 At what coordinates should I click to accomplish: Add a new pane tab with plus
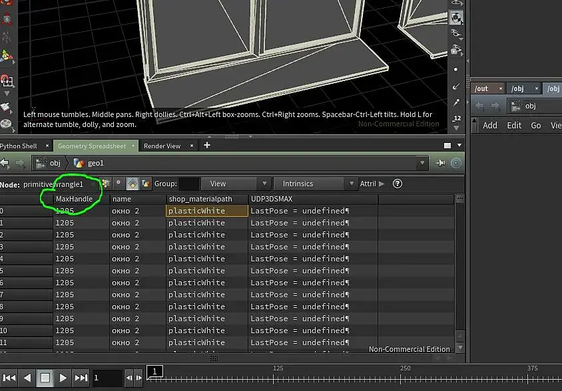point(207,145)
